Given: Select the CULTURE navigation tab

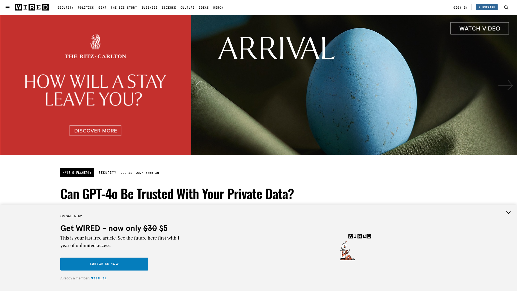Looking at the screenshot, I should [187, 8].
